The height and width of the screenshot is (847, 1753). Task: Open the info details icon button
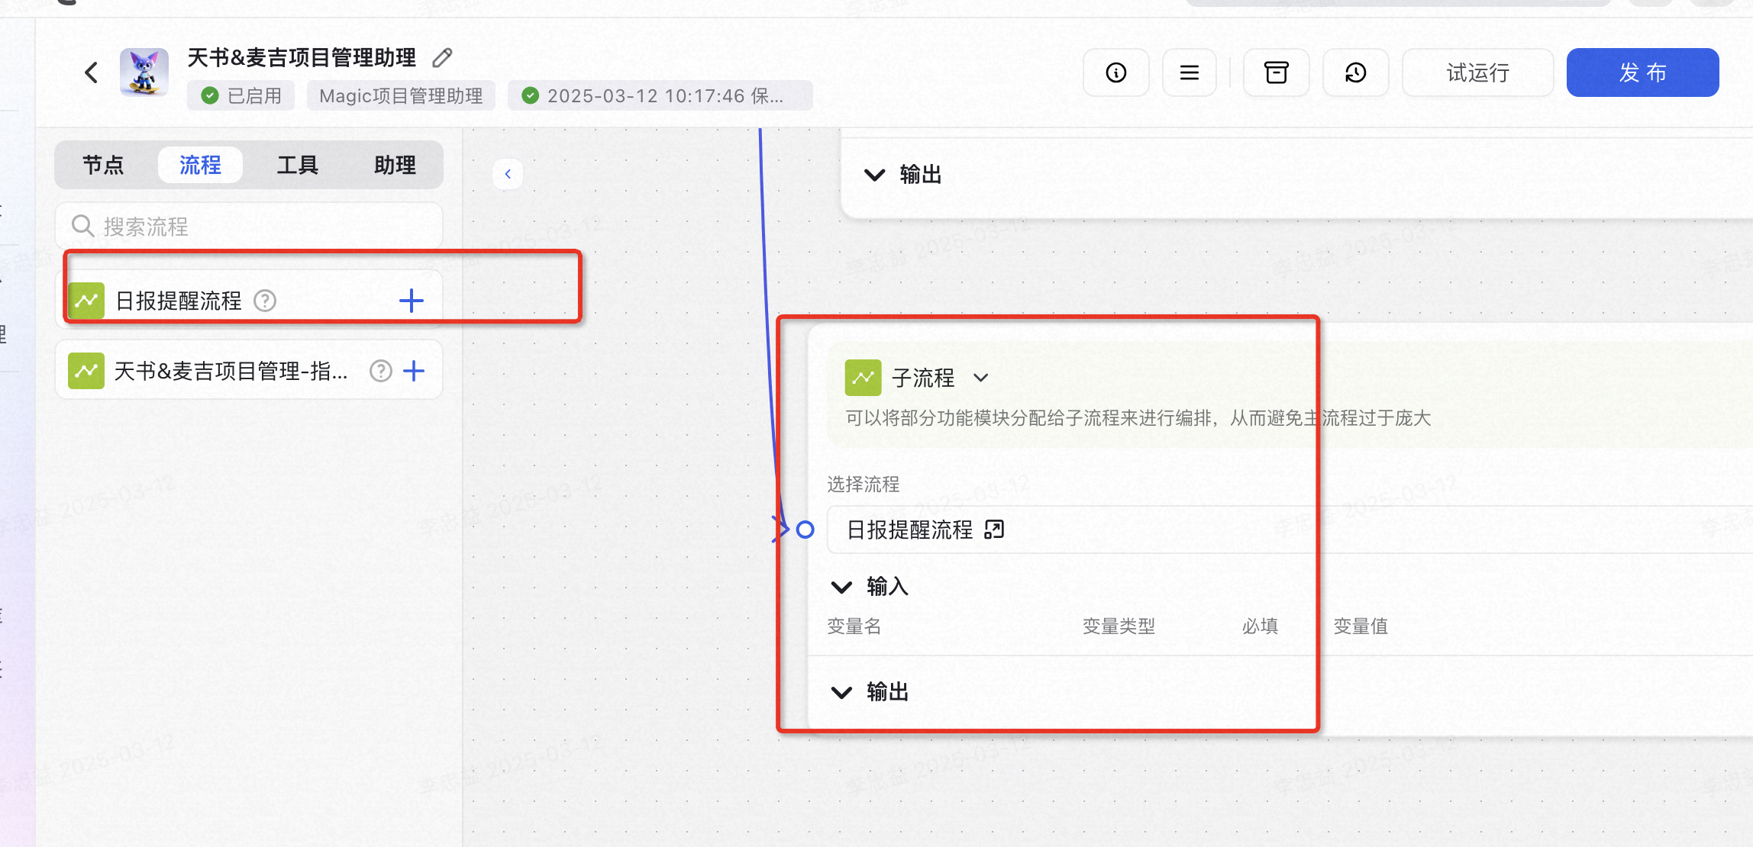pyautogui.click(x=1116, y=72)
